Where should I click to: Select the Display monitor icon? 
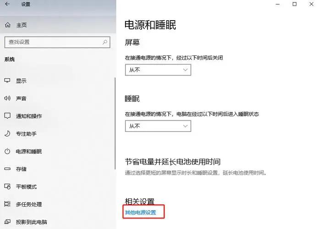point(7,81)
